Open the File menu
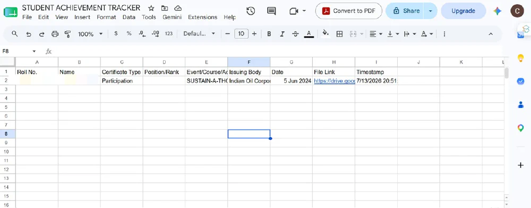The image size is (531, 208). tap(27, 17)
